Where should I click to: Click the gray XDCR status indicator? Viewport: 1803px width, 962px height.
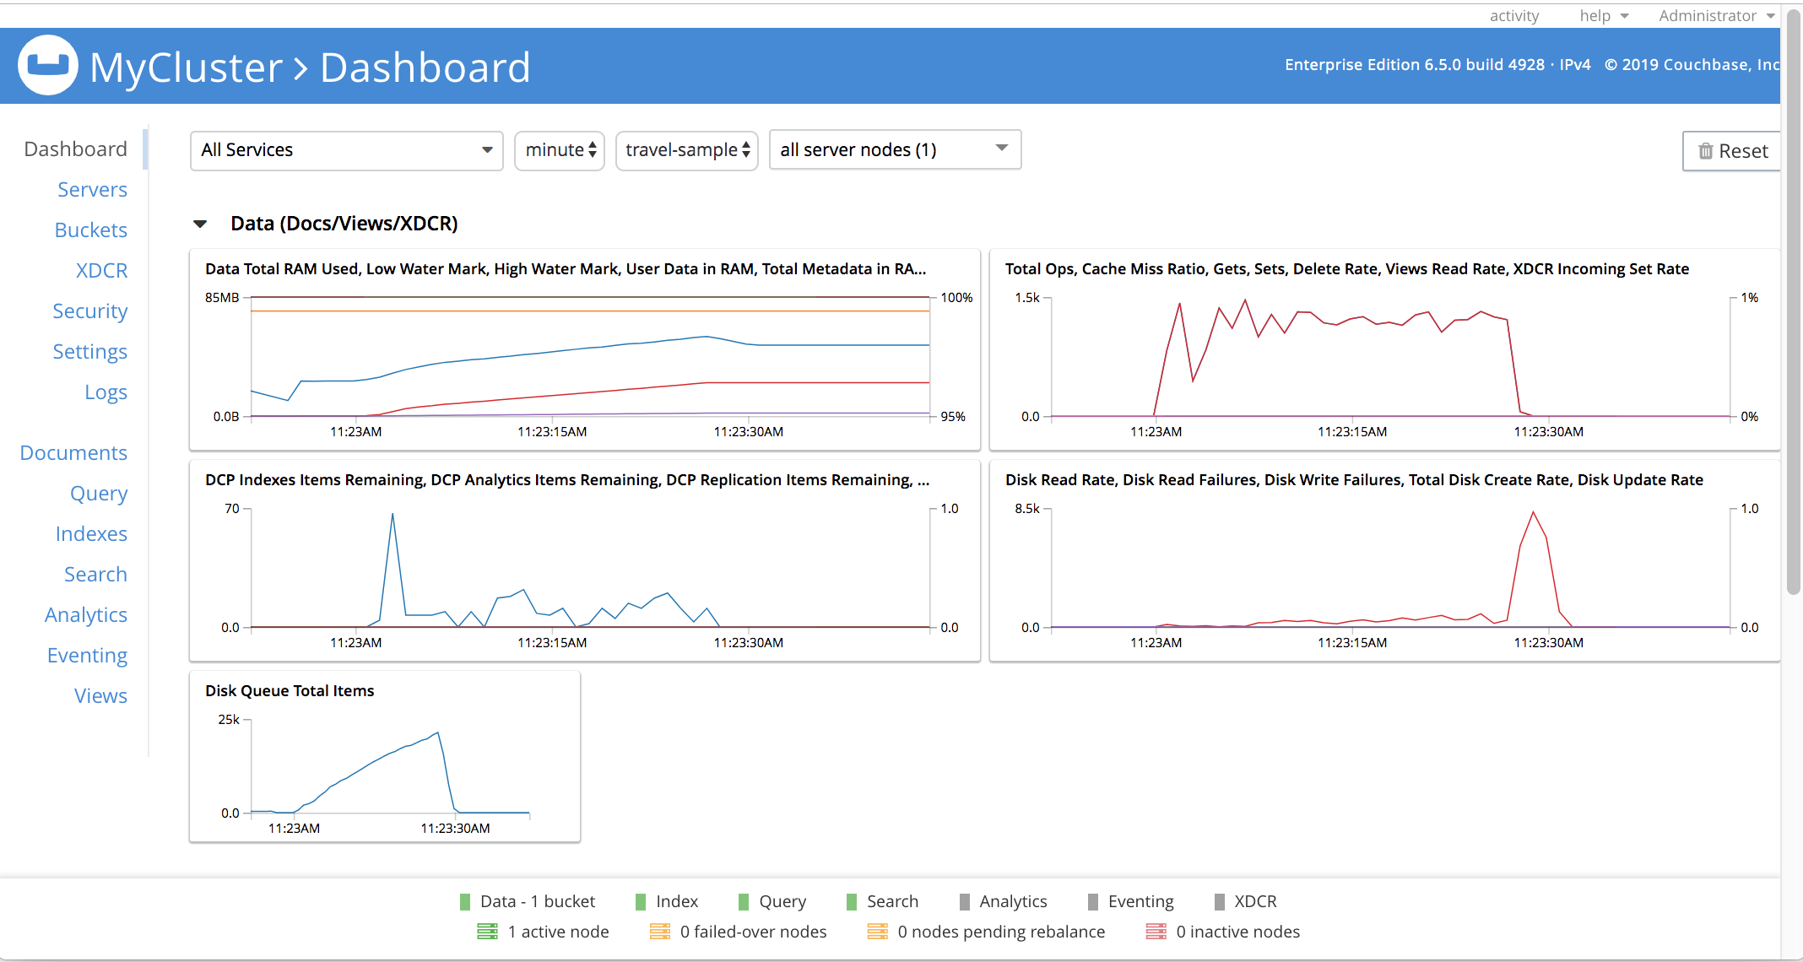[1219, 902]
